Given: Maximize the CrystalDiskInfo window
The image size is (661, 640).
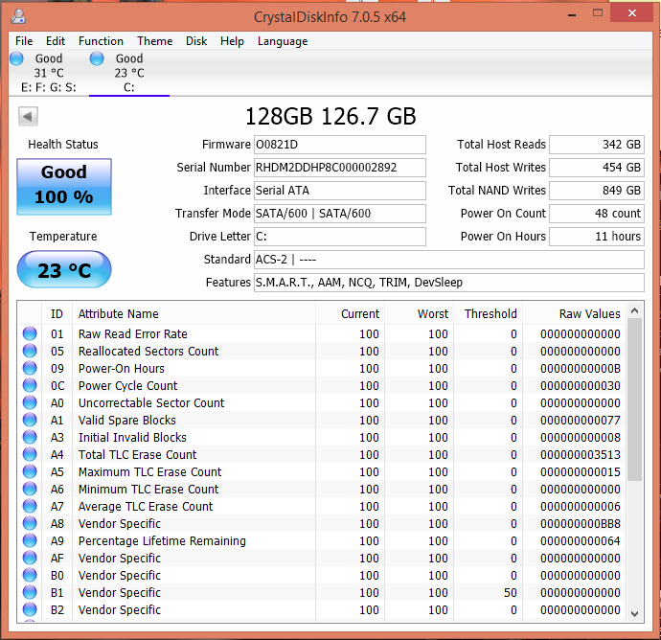Looking at the screenshot, I should point(598,13).
